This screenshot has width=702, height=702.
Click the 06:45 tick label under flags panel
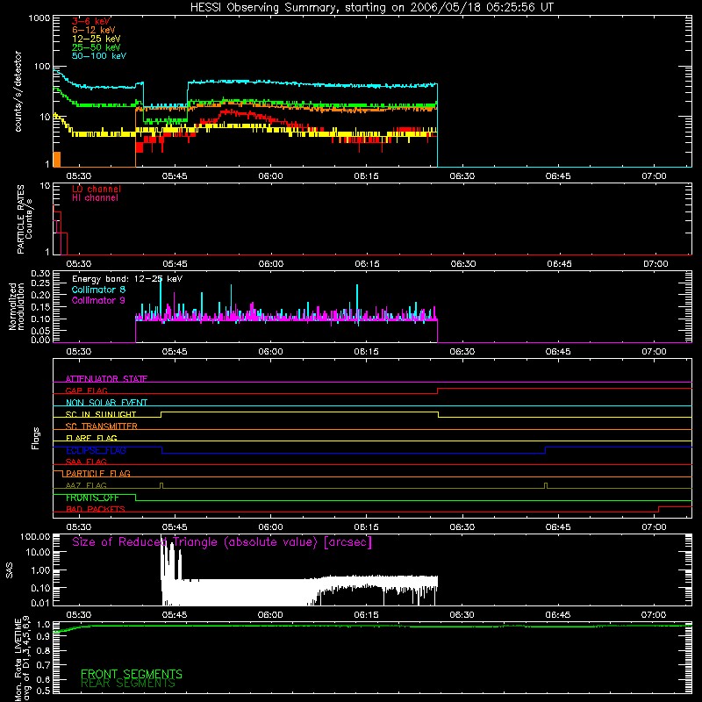(x=558, y=527)
